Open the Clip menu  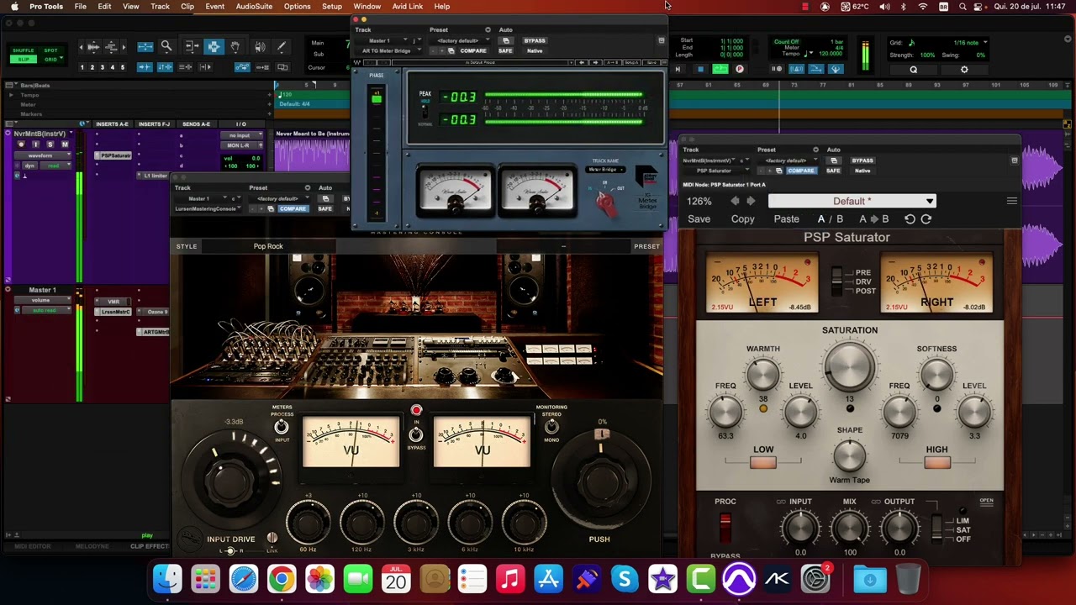187,7
